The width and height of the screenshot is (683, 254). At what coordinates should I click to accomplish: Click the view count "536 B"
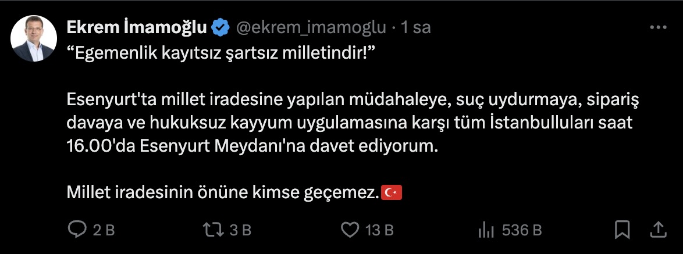[x=522, y=230]
